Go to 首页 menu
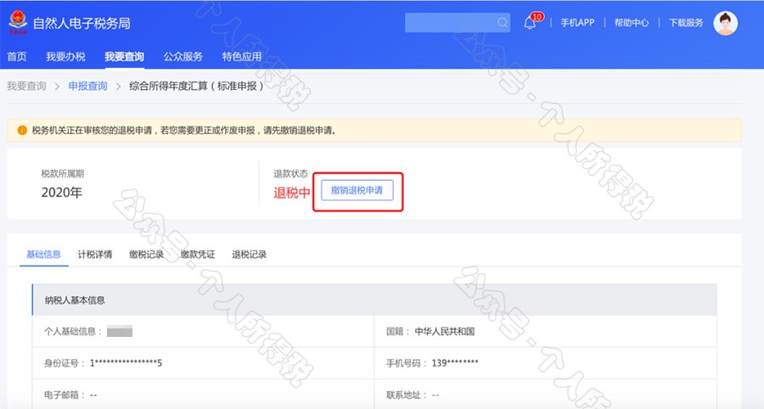The image size is (764, 409). 17,57
